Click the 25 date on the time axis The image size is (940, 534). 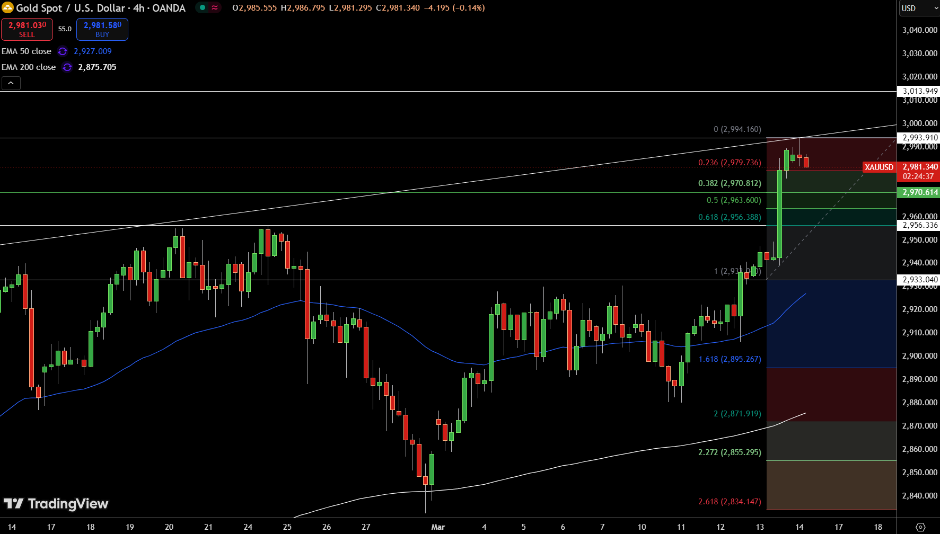coord(287,527)
